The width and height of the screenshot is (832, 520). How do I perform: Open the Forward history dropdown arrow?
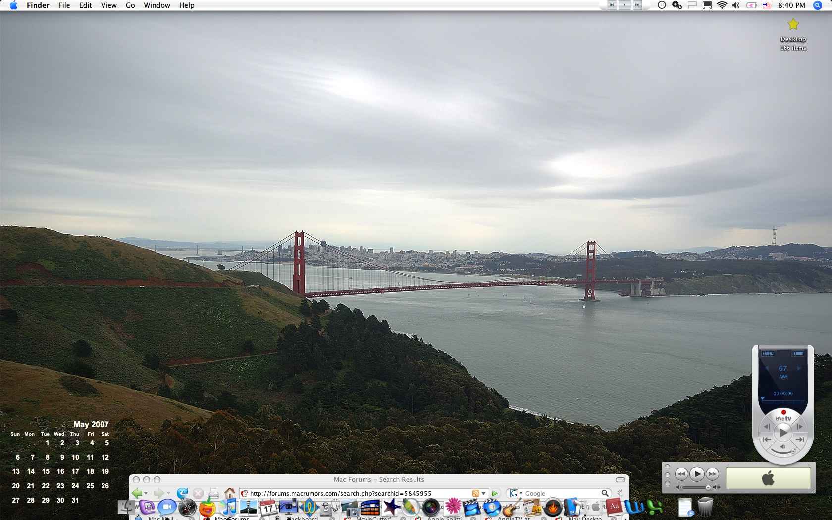pos(168,494)
